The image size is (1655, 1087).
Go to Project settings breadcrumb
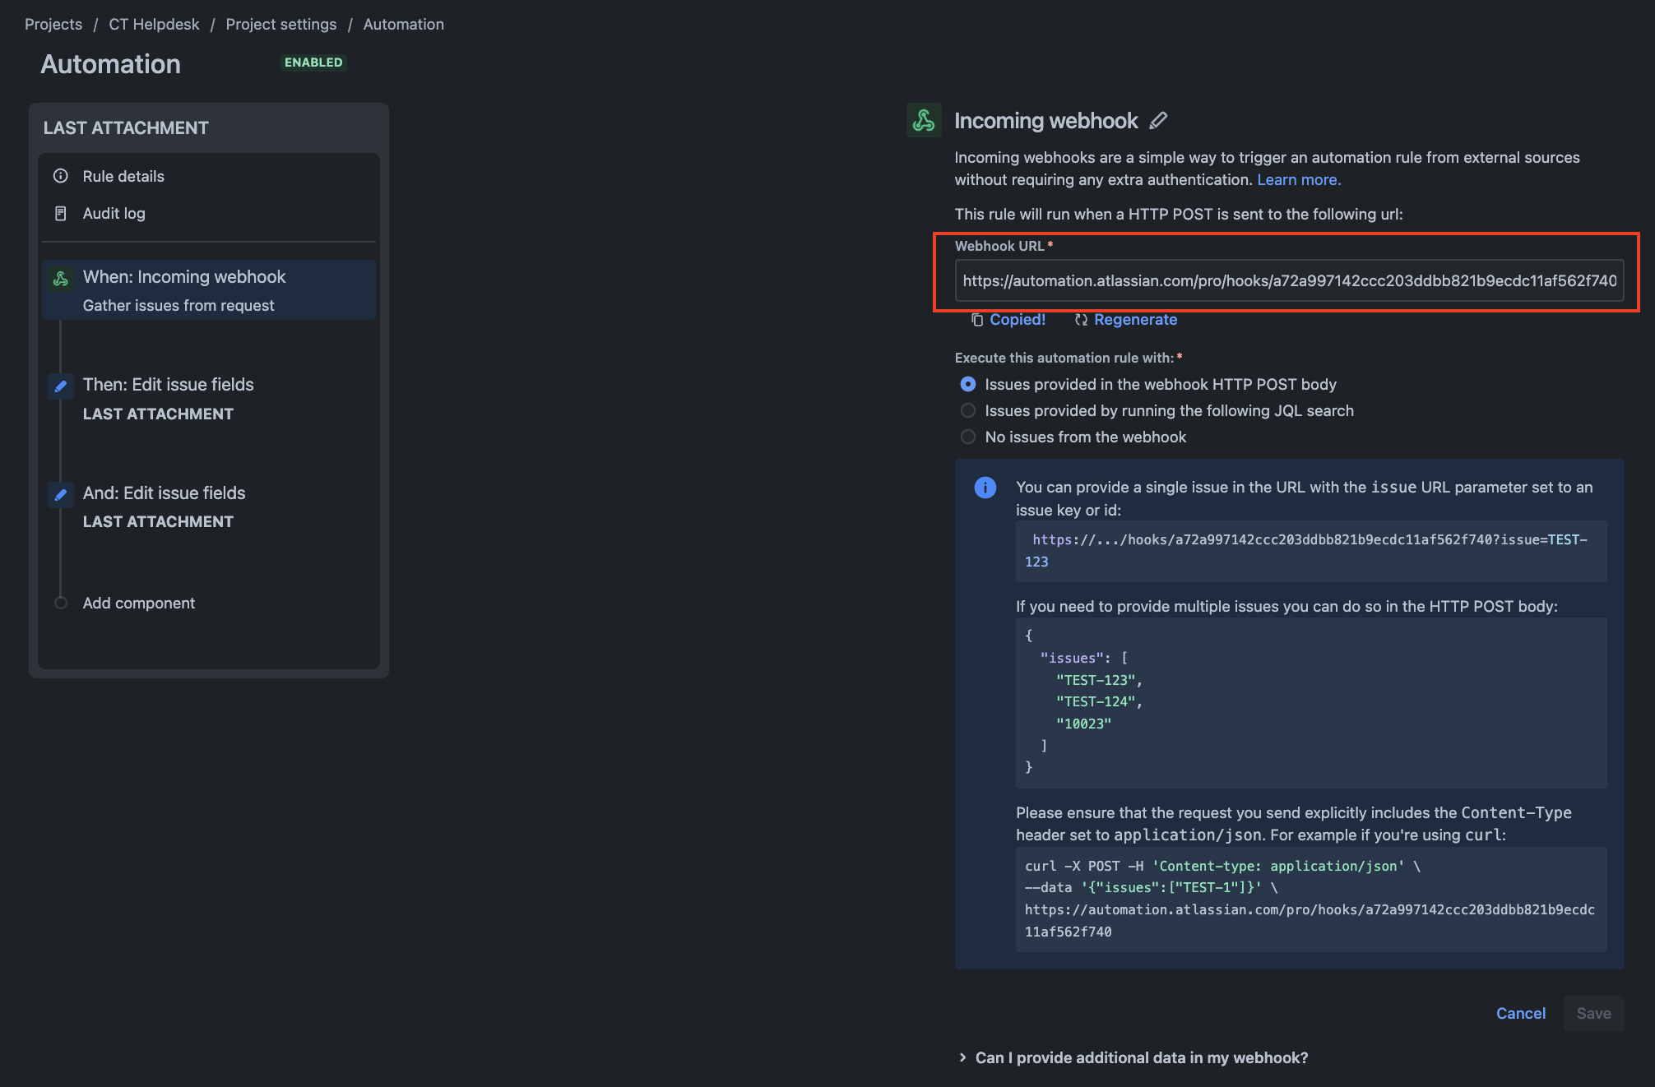tap(280, 25)
